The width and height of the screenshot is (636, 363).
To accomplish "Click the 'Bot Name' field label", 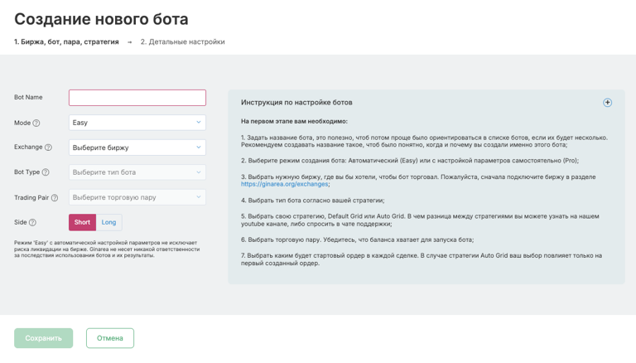I will point(28,98).
